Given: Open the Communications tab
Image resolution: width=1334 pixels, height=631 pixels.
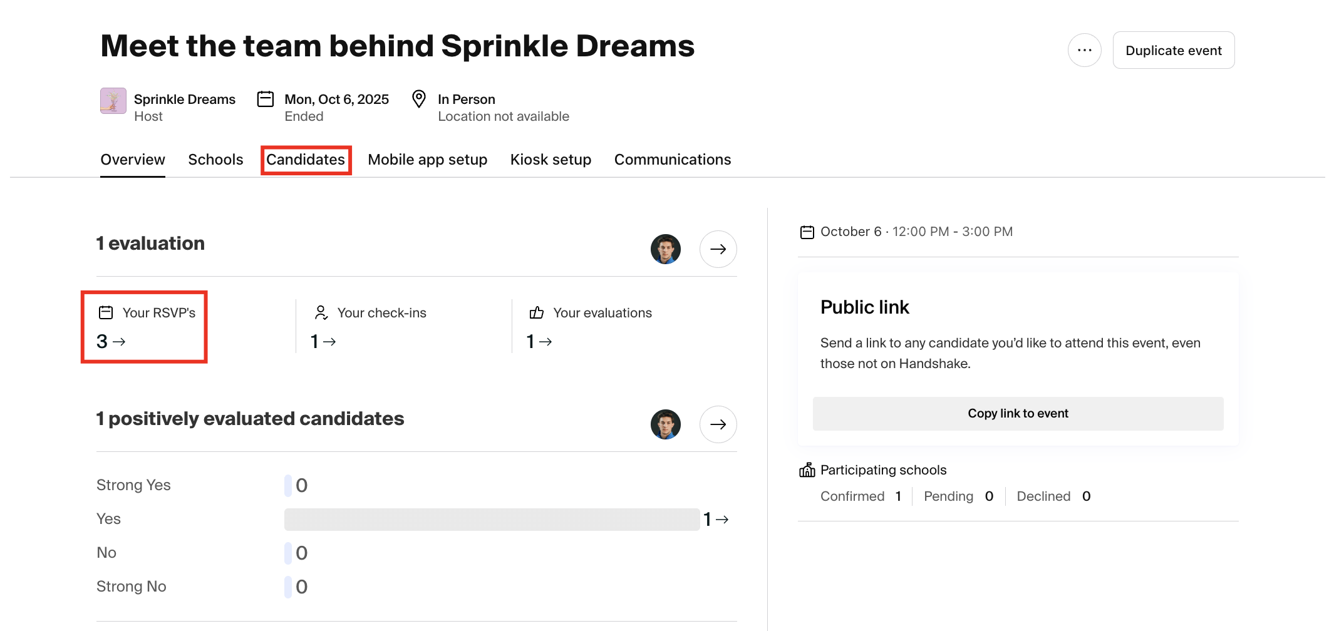Looking at the screenshot, I should (672, 160).
